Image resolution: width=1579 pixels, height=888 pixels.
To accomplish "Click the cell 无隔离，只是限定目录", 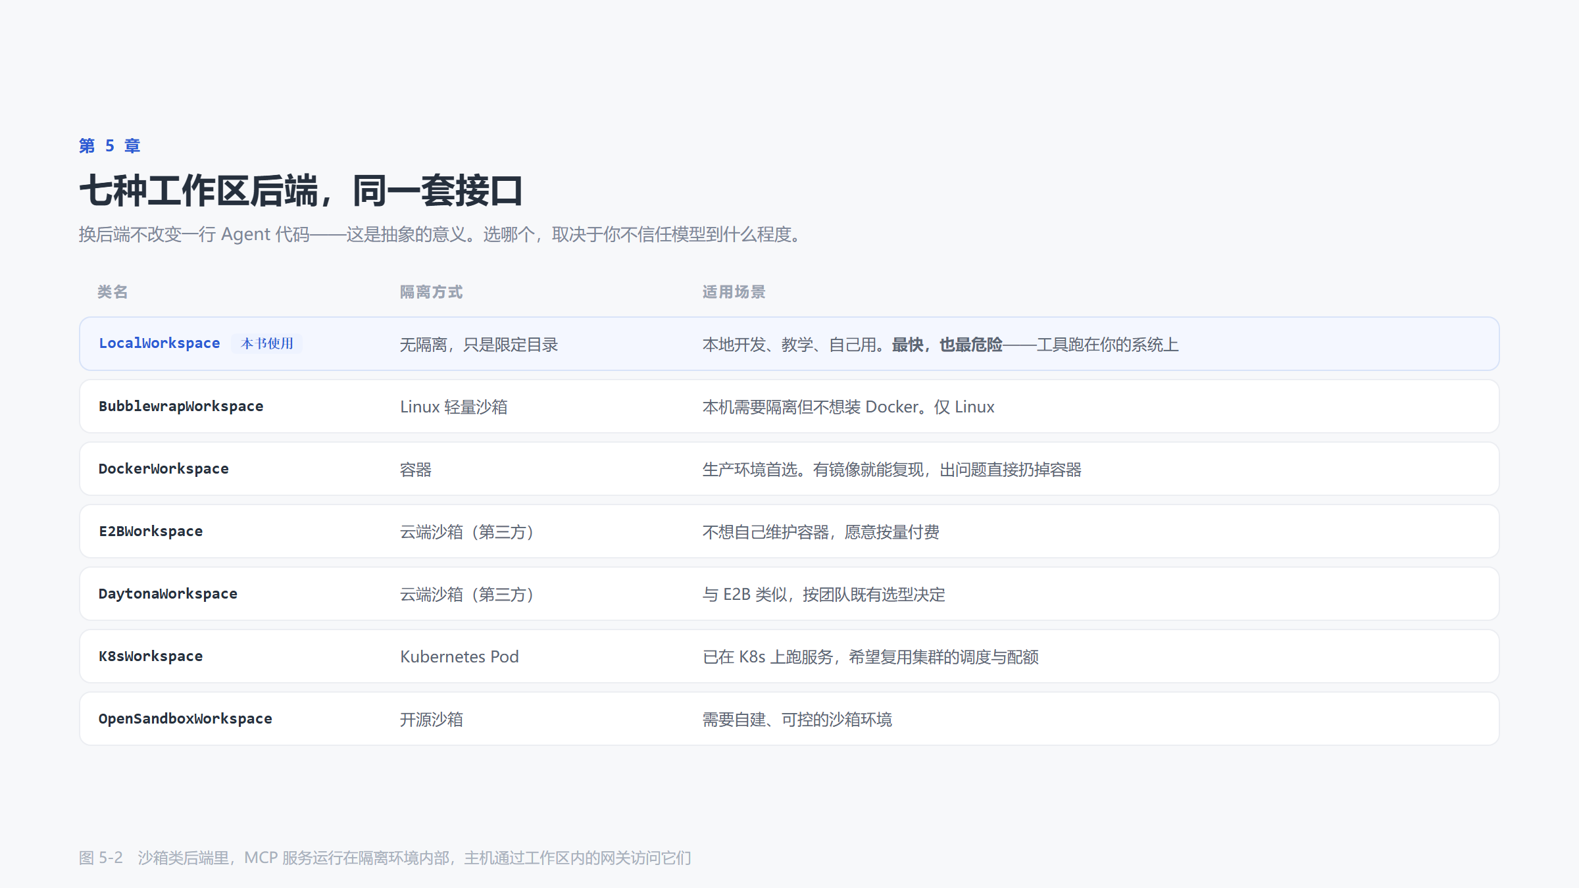I will (x=479, y=345).
